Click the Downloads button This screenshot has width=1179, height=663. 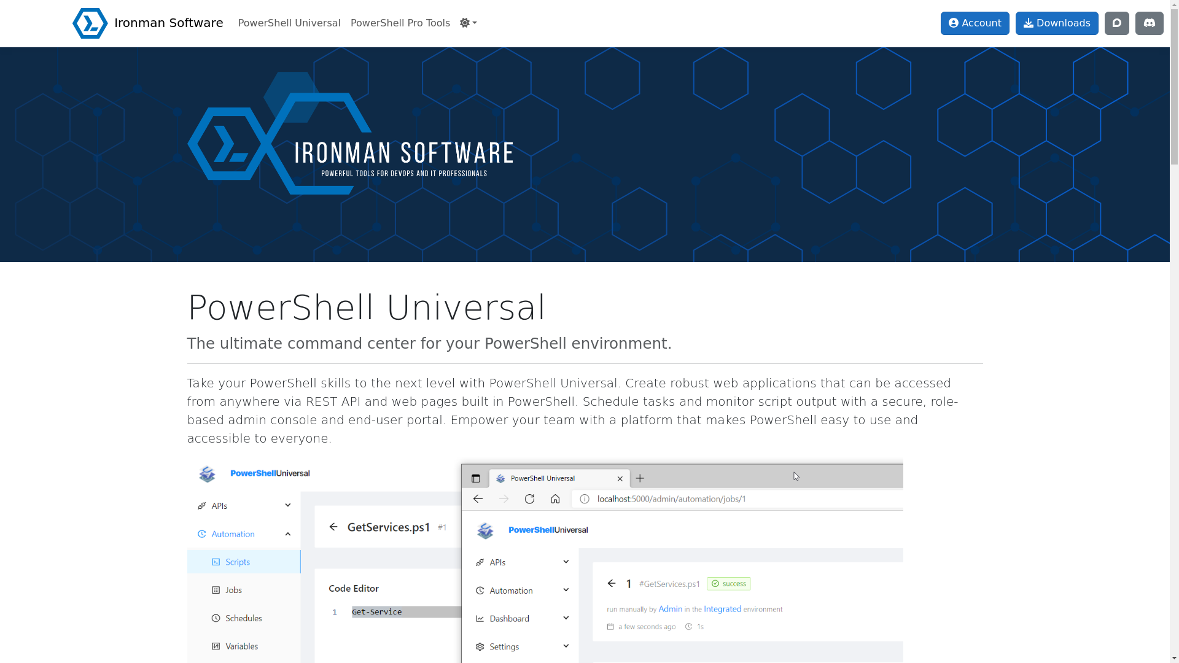pos(1057,23)
